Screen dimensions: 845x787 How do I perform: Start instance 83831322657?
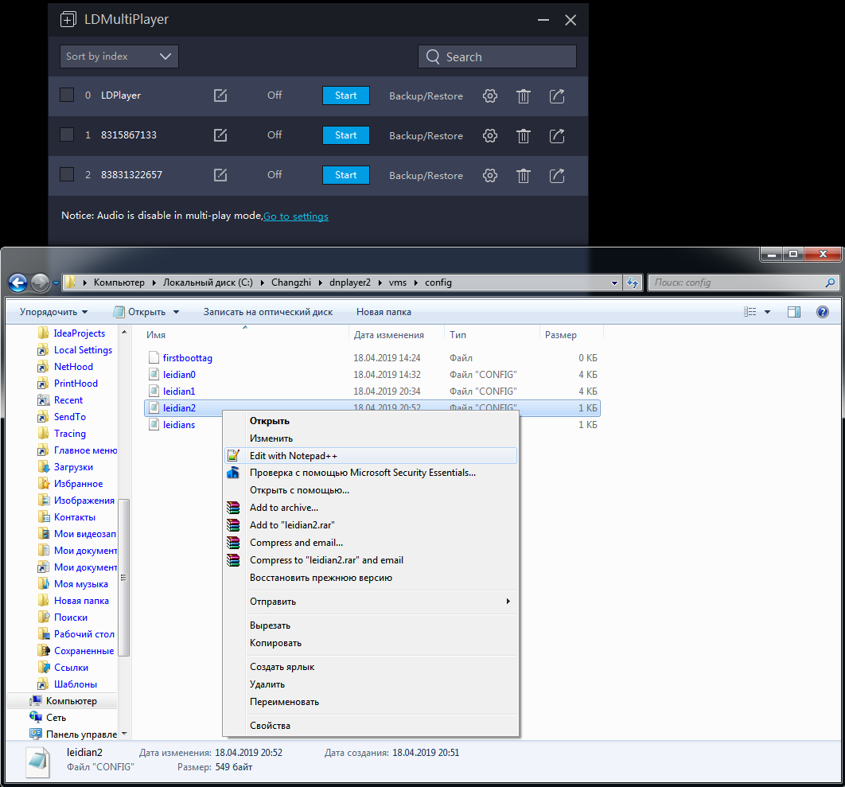pyautogui.click(x=346, y=175)
